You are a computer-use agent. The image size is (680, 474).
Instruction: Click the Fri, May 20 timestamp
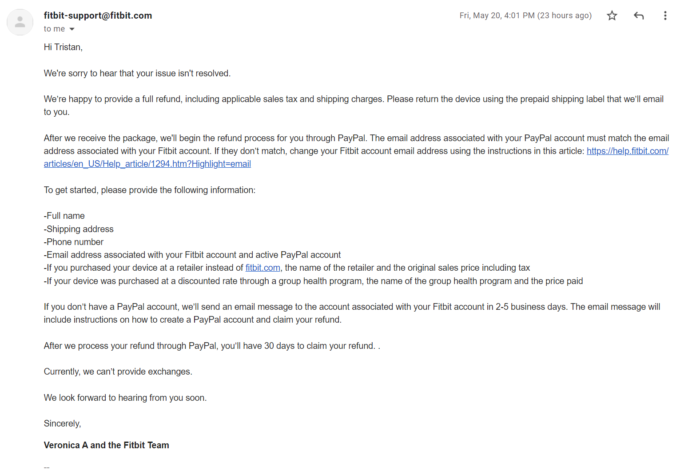pos(525,16)
